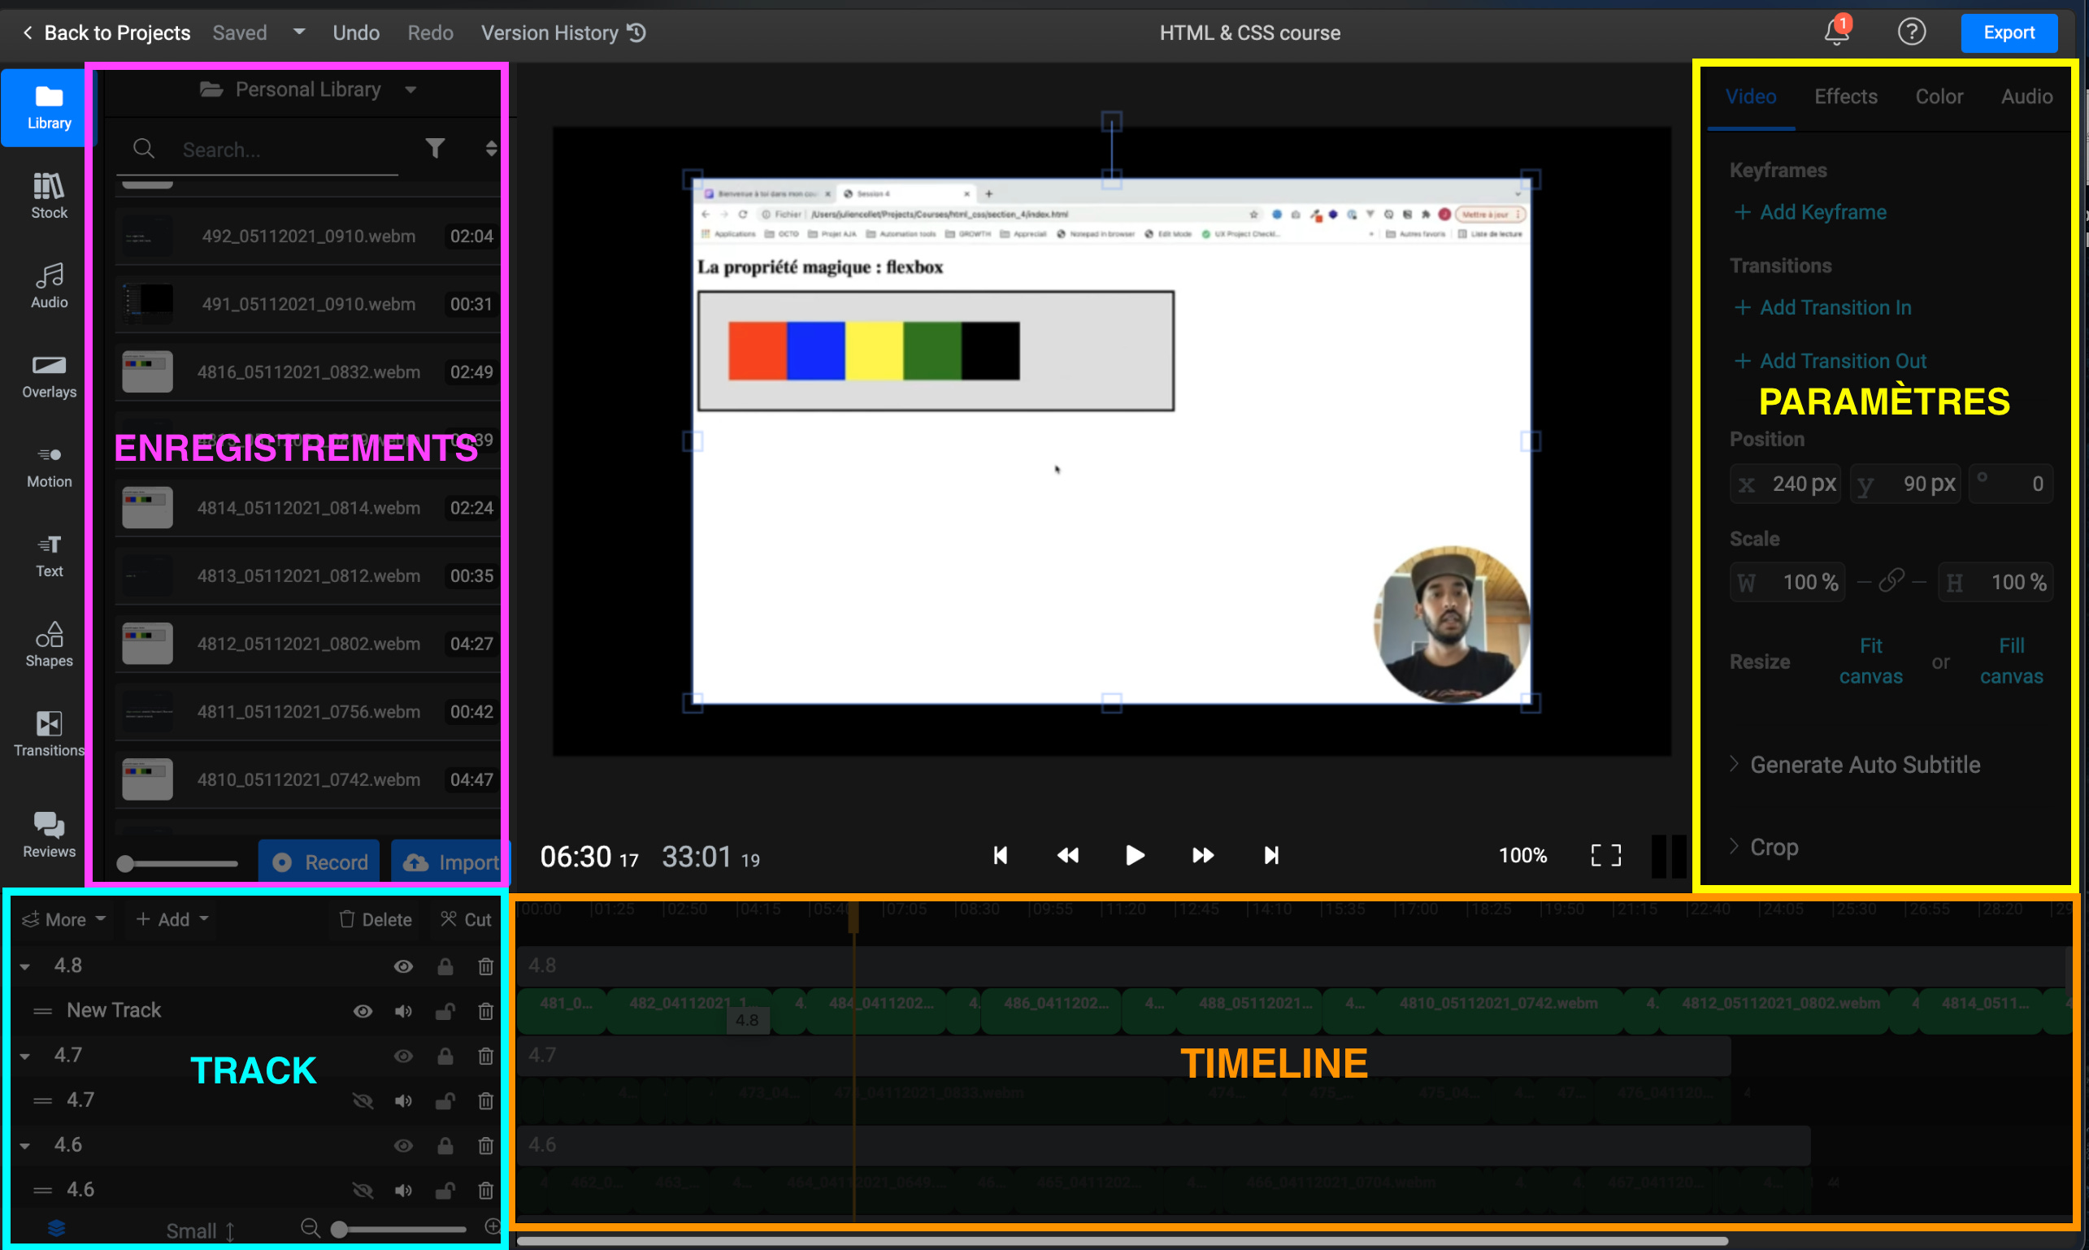Delete the New Track trash icon
The image size is (2089, 1250).
[485, 1012]
